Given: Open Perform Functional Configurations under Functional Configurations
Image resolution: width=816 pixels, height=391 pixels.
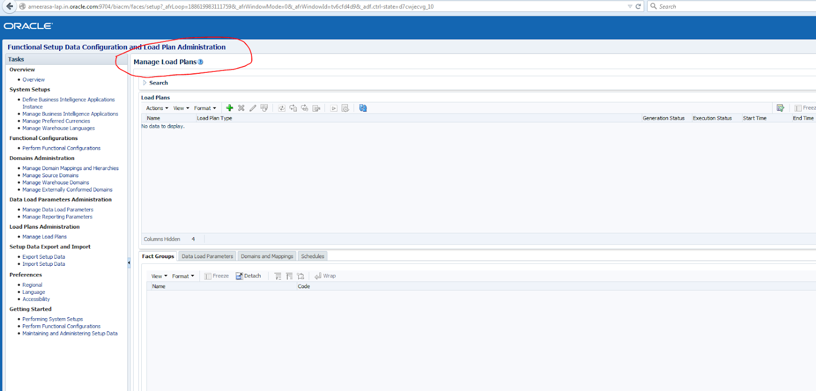Looking at the screenshot, I should (61, 148).
